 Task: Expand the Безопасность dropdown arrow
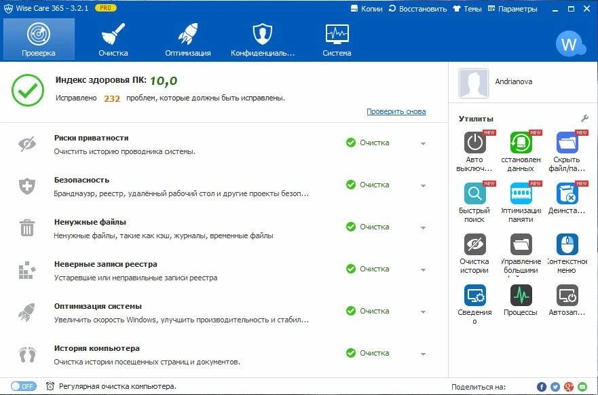[x=424, y=186]
